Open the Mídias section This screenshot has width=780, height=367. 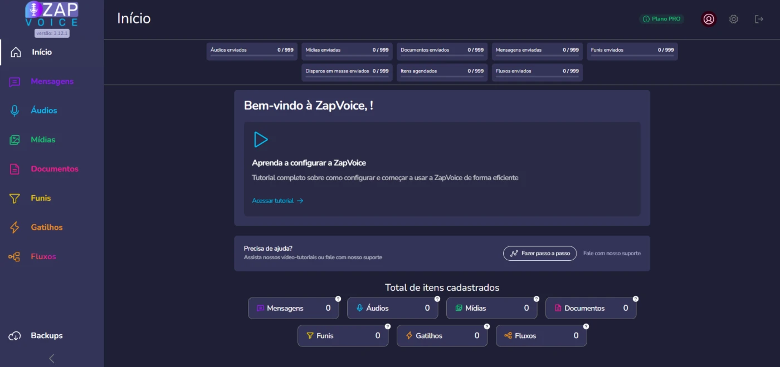[52, 140]
